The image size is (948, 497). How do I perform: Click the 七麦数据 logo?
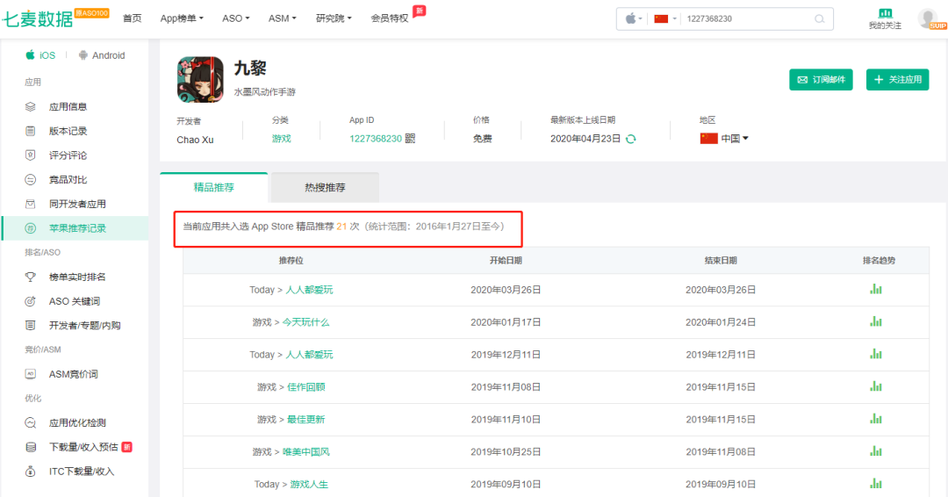coord(38,18)
